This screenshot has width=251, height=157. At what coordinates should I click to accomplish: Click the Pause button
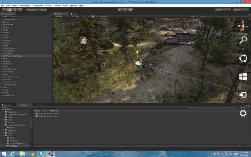pos(125,10)
